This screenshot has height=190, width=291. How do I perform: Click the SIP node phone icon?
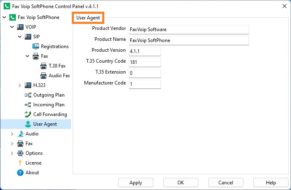[28, 37]
